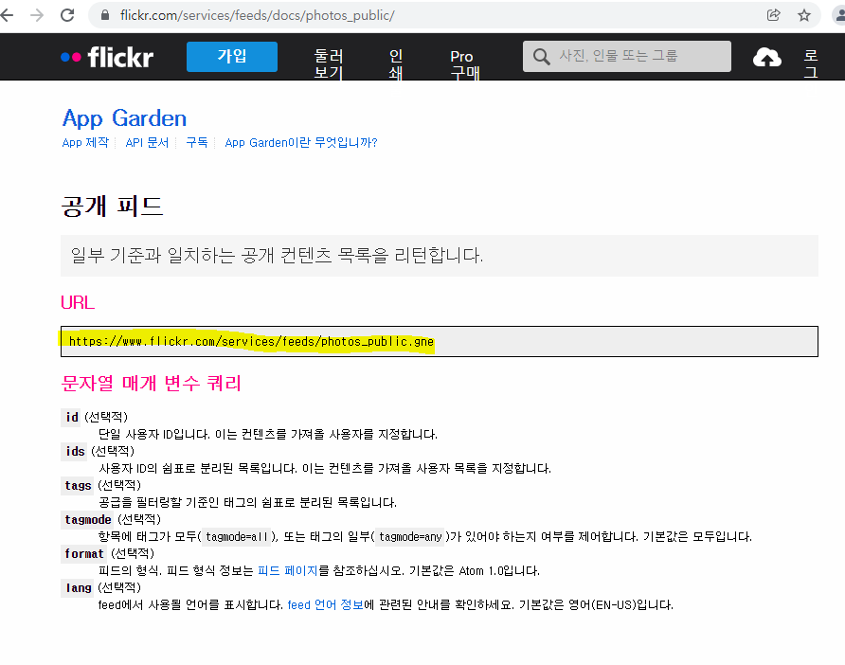
Task: Click the 문자열 매개 변수 쿼리 heading
Action: 152,383
